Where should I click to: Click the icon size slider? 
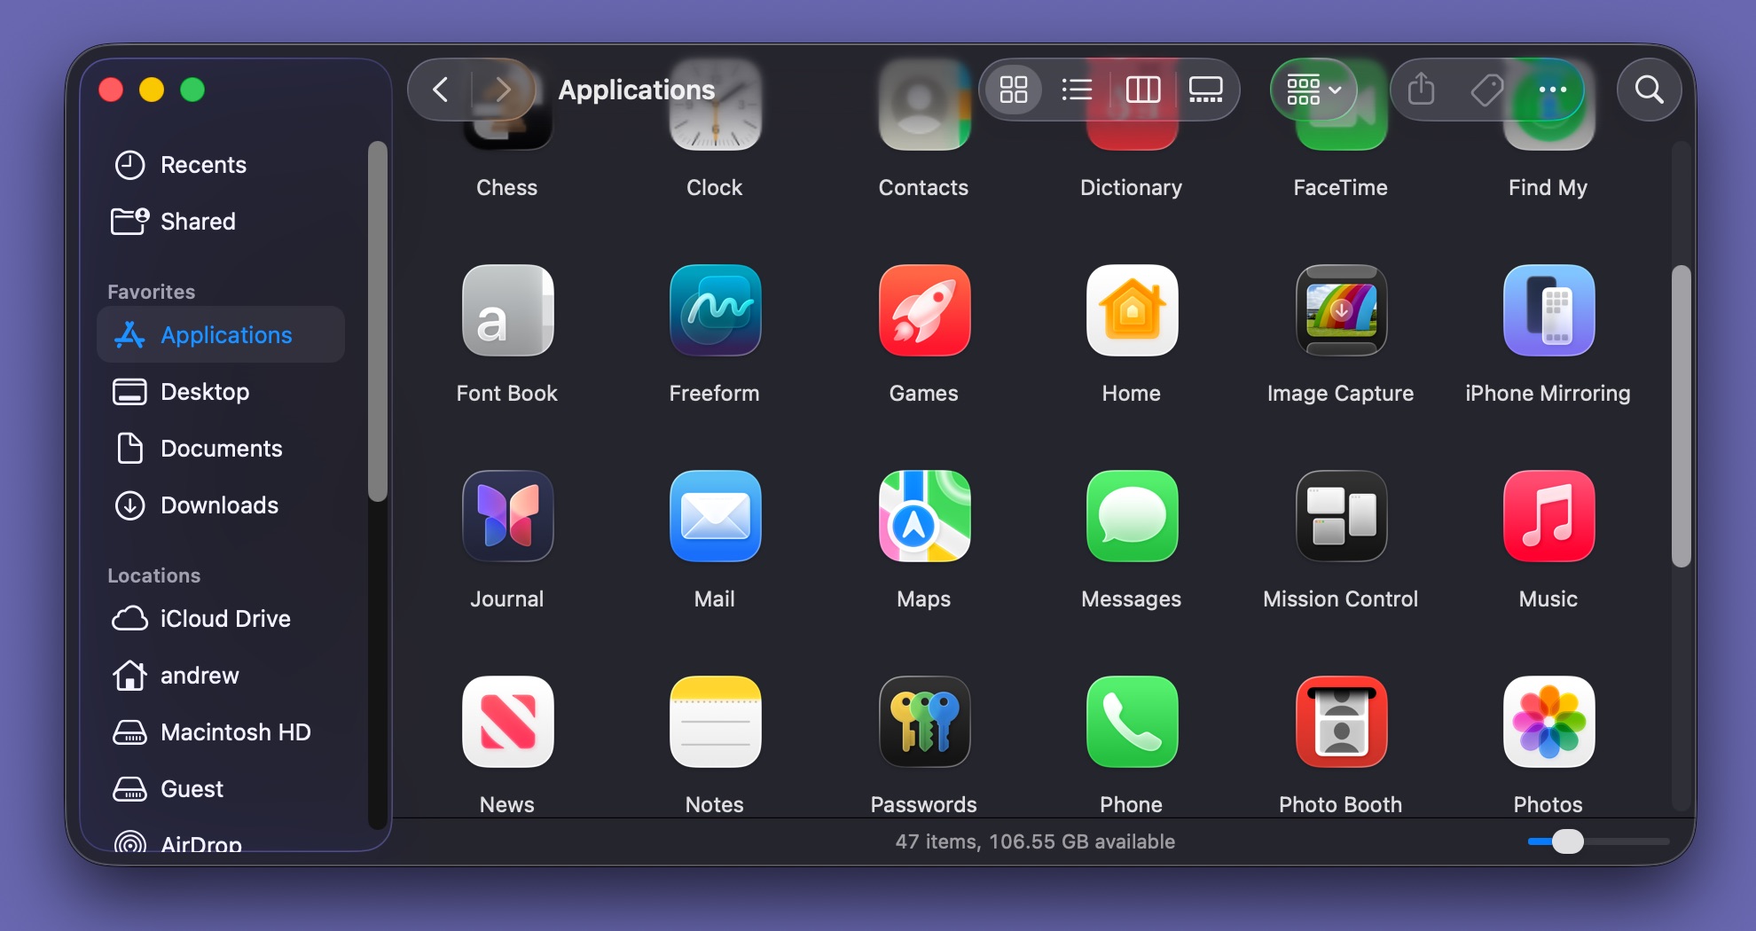pyautogui.click(x=1599, y=841)
